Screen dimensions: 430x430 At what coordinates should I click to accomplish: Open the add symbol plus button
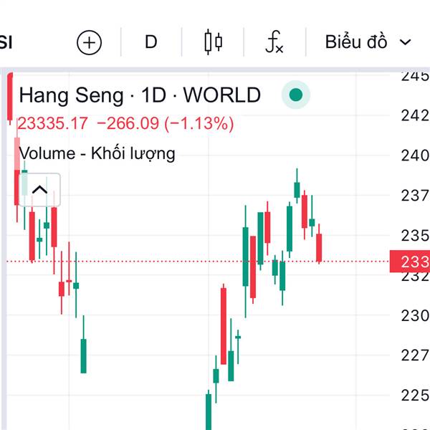(89, 42)
